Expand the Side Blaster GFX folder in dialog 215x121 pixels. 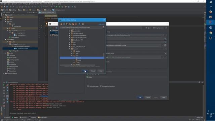[x=70, y=40]
